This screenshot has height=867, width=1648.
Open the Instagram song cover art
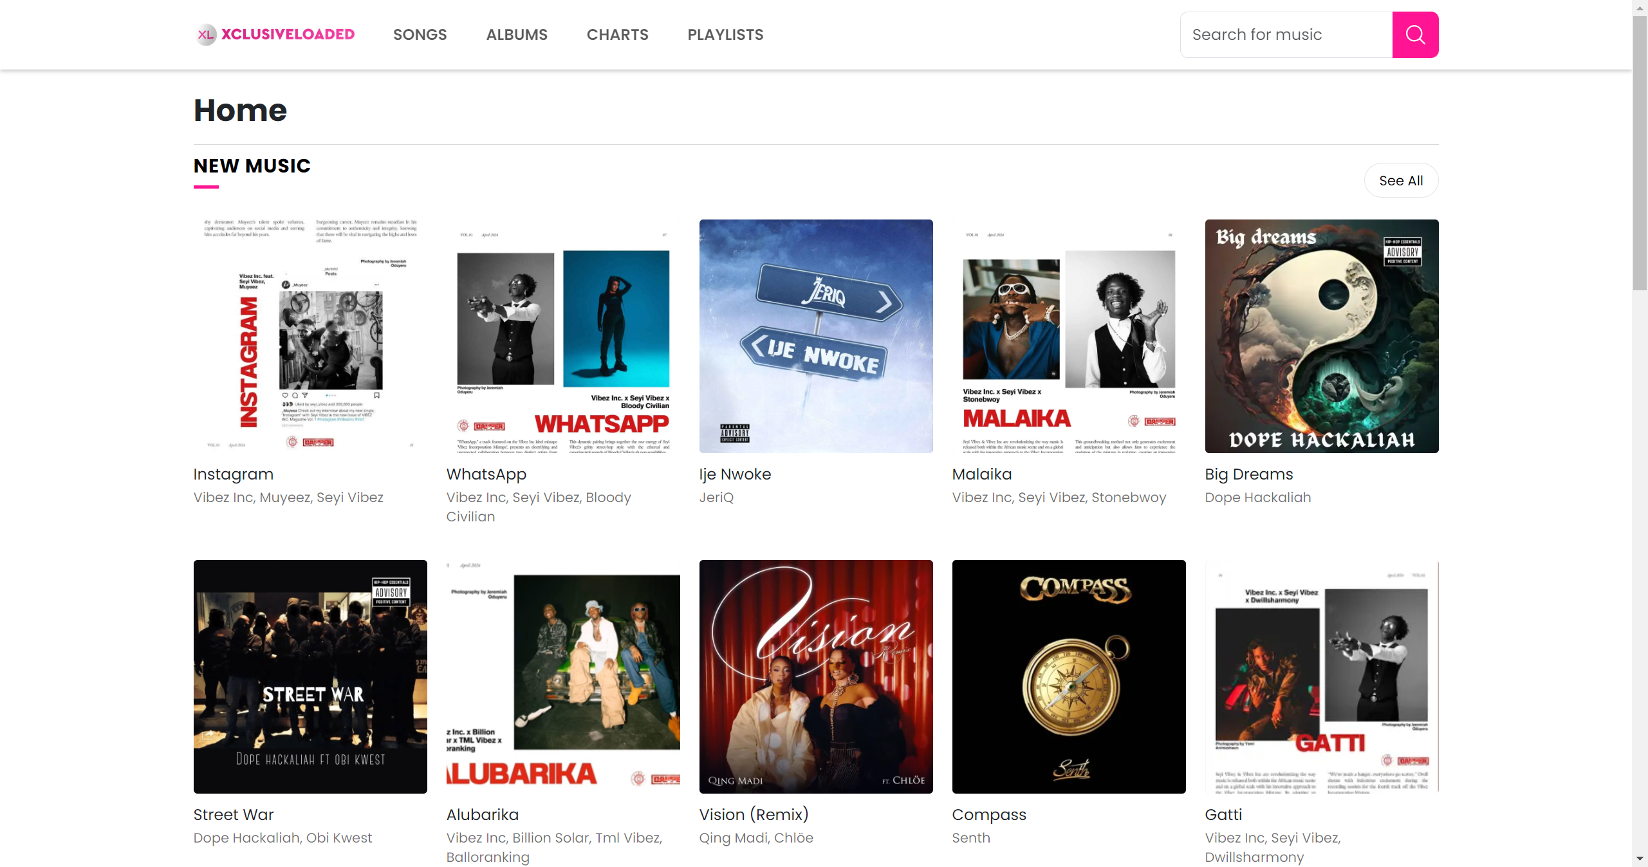tap(310, 336)
